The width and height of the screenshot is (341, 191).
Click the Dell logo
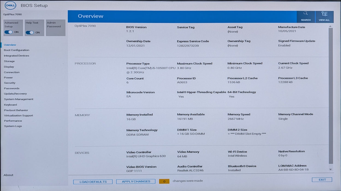[11, 5]
